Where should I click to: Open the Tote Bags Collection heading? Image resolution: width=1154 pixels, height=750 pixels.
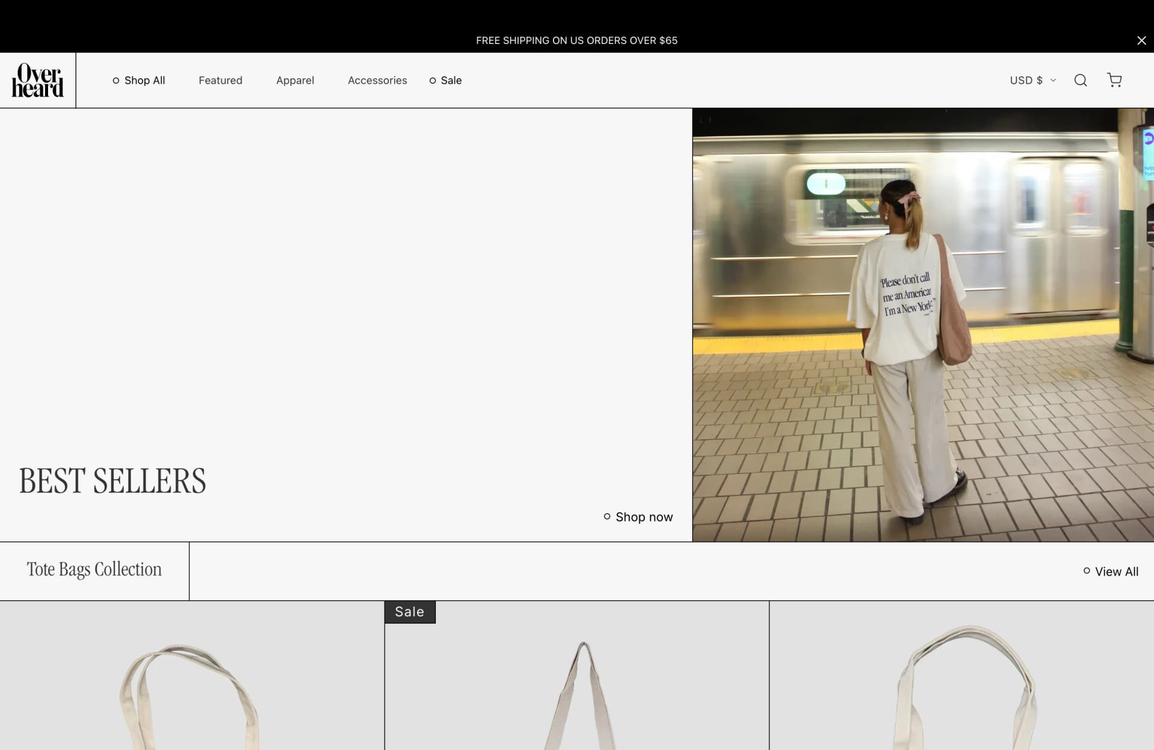coord(94,569)
